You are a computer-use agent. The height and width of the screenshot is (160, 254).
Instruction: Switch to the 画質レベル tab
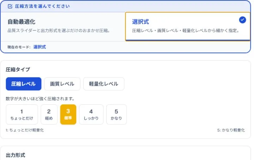tap(62, 84)
